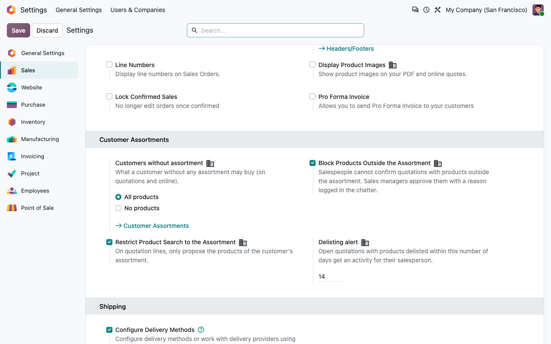Open the My Company (San Francisco) switcher
Viewport: 551px width, 344px height.
[x=486, y=10]
